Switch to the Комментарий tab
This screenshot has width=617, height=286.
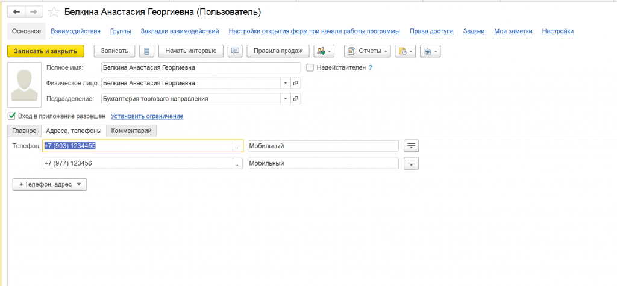coord(132,131)
